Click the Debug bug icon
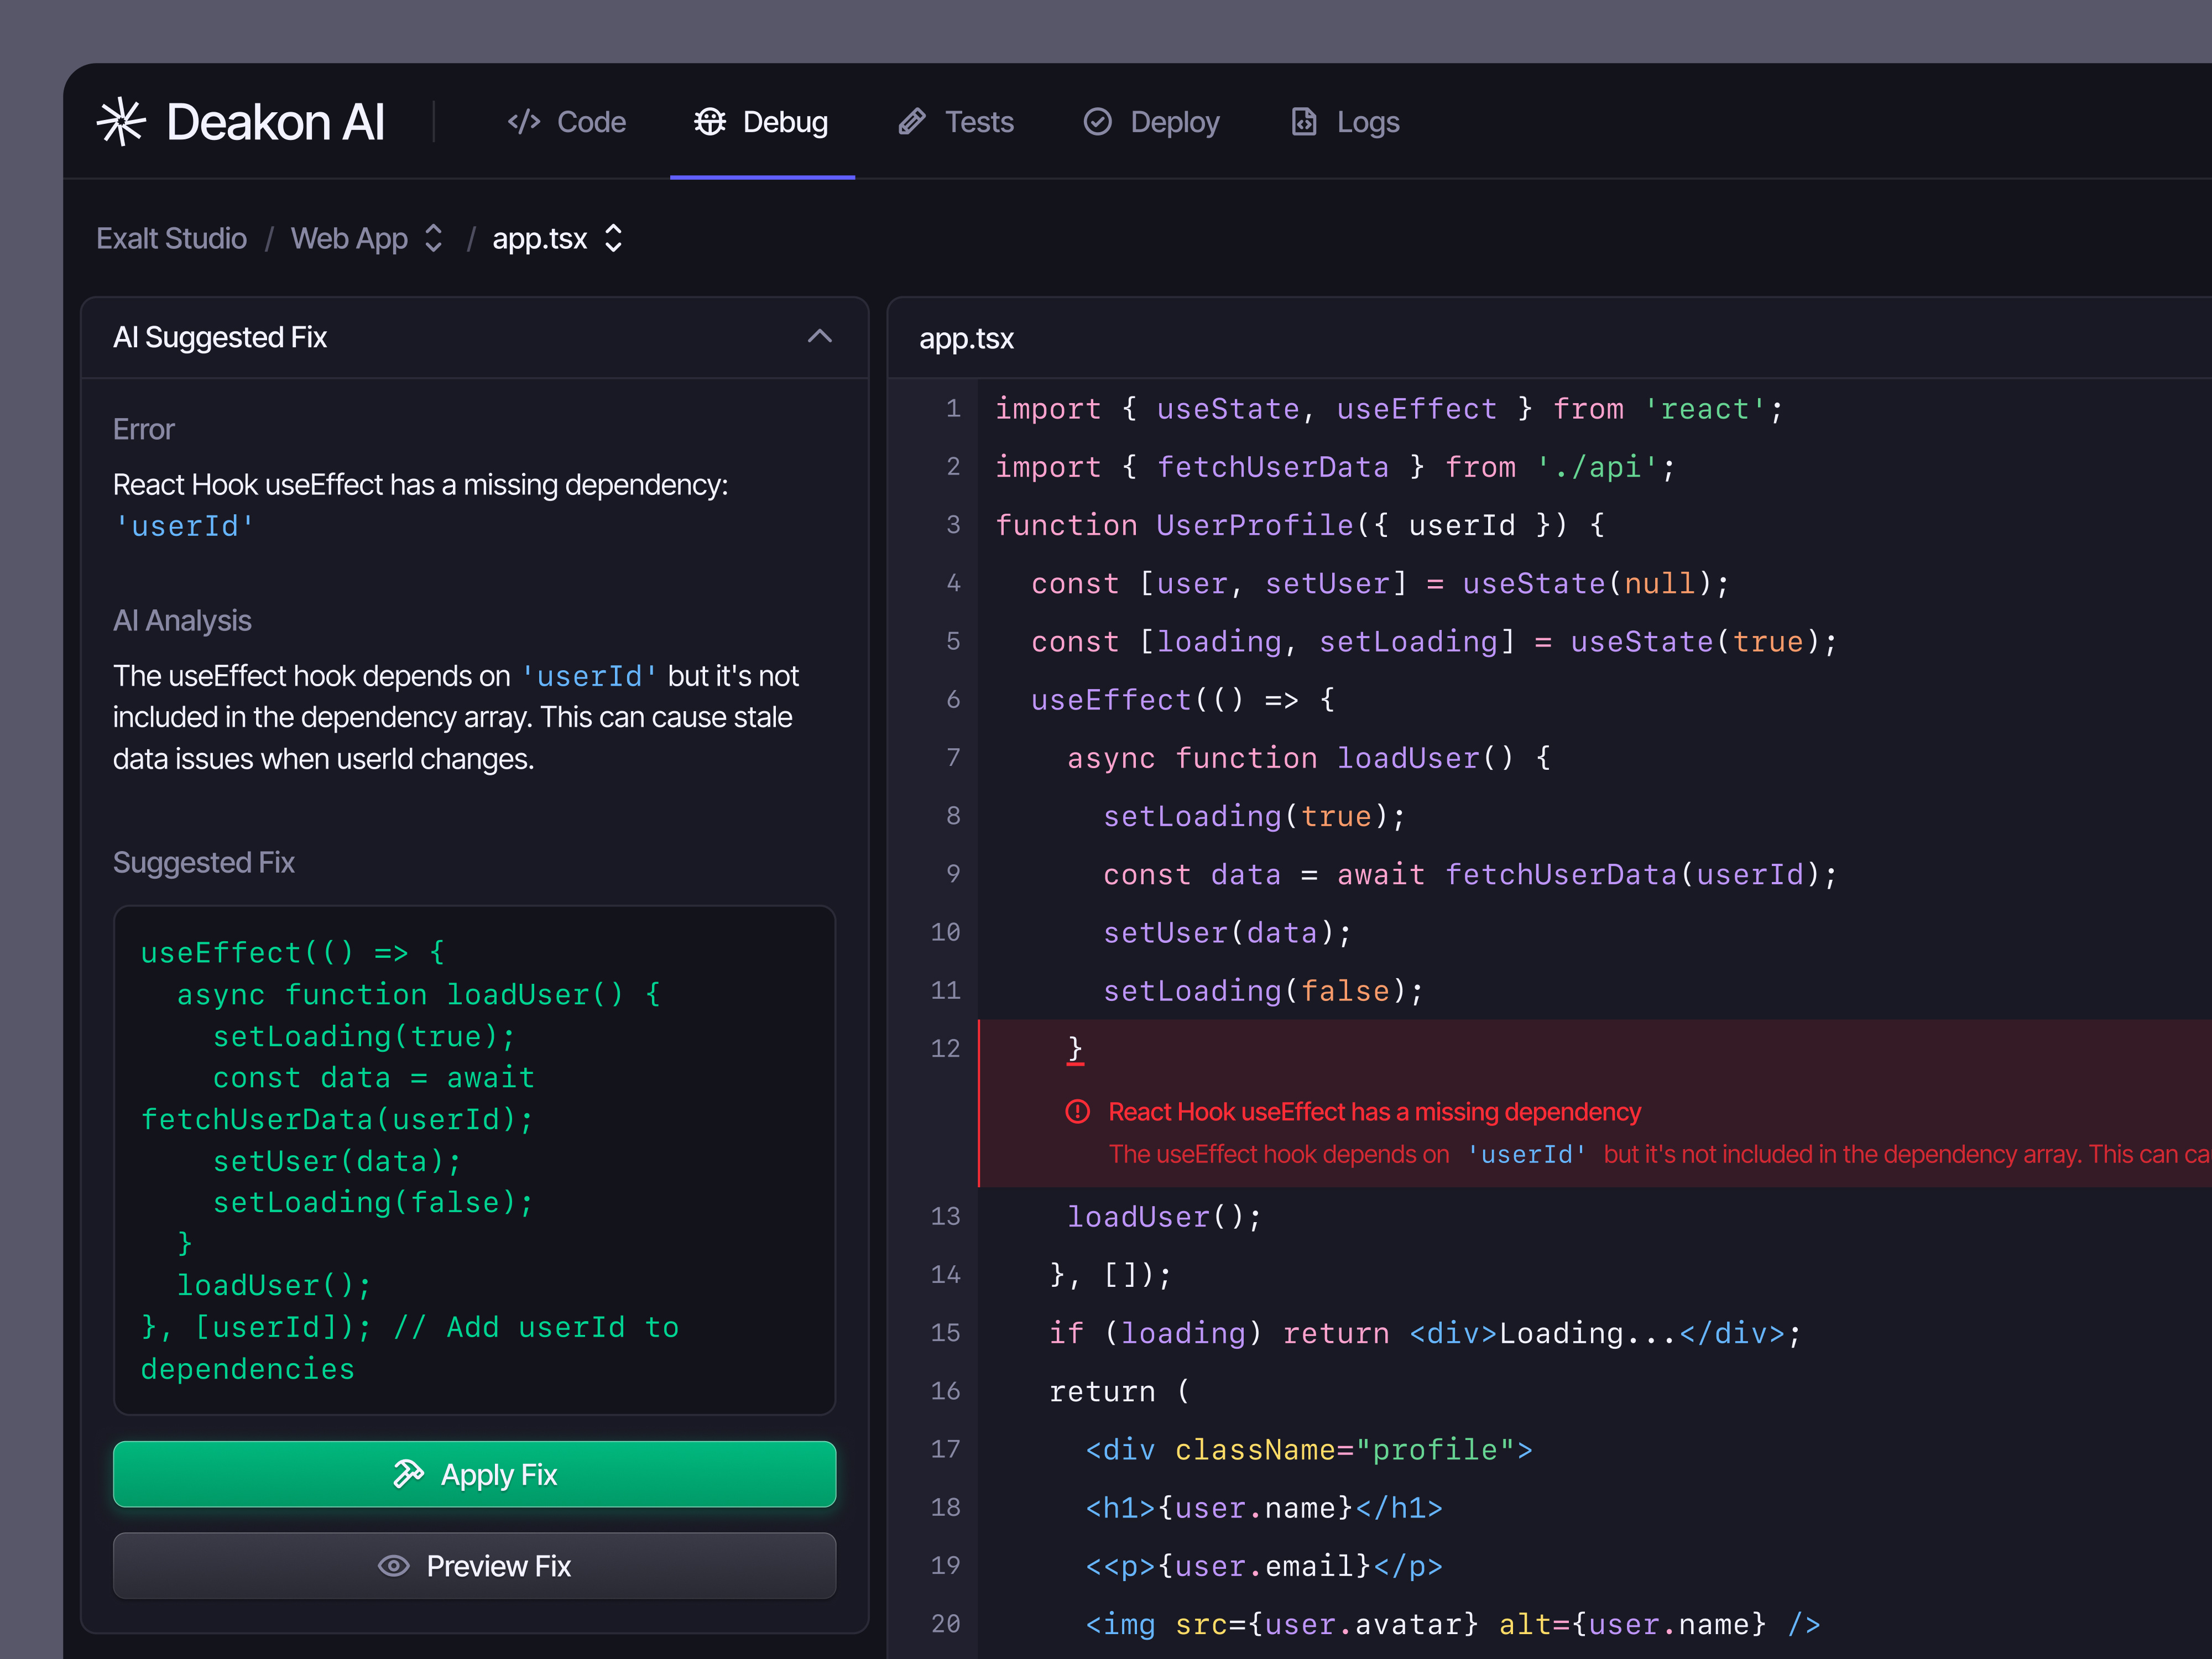 [710, 122]
